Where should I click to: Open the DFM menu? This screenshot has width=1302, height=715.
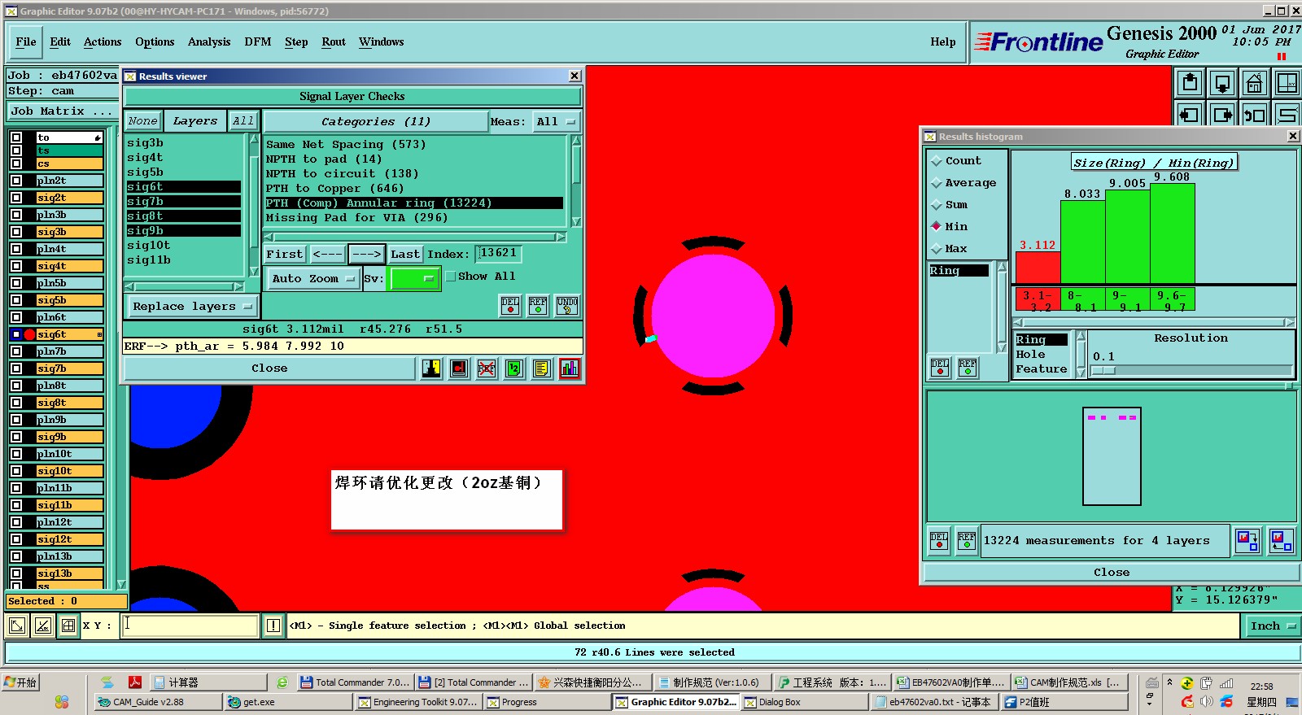[x=258, y=42]
